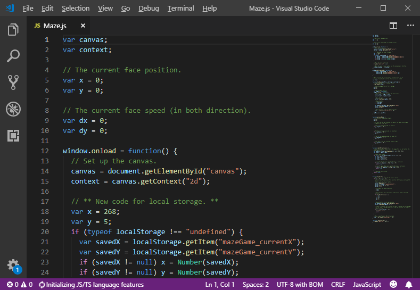Click 'Number(savedY)' on line 24
The image size is (420, 290).
click(205, 272)
